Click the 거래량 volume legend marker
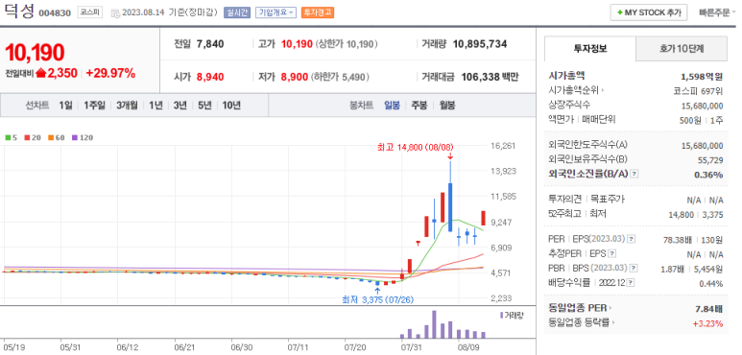The width and height of the screenshot is (742, 355). point(502,315)
